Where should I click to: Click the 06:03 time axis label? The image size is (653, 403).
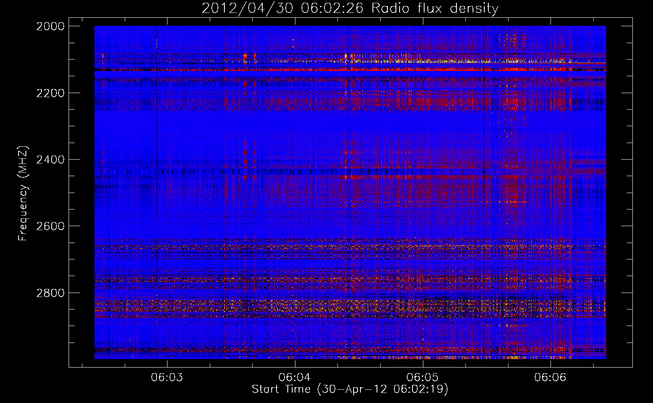tap(167, 377)
